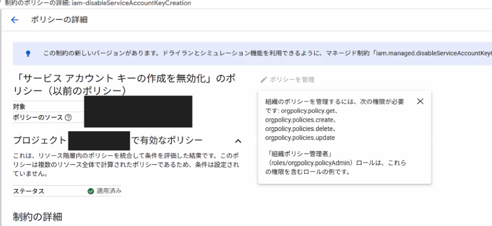Click the 適用済み status text
This screenshot has height=226, width=492.
pos(109,191)
